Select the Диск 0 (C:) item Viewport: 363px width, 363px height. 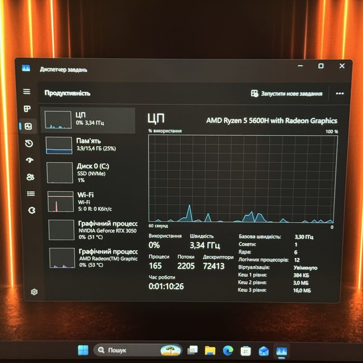[90, 173]
